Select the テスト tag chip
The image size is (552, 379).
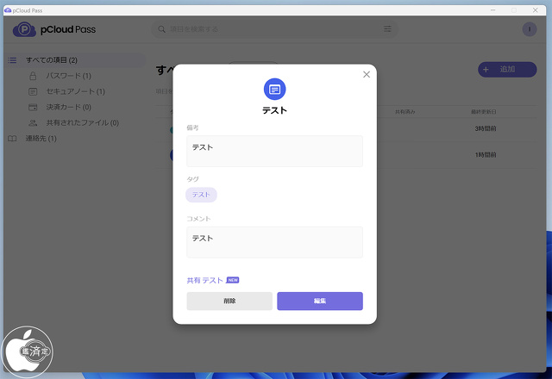pyautogui.click(x=201, y=195)
